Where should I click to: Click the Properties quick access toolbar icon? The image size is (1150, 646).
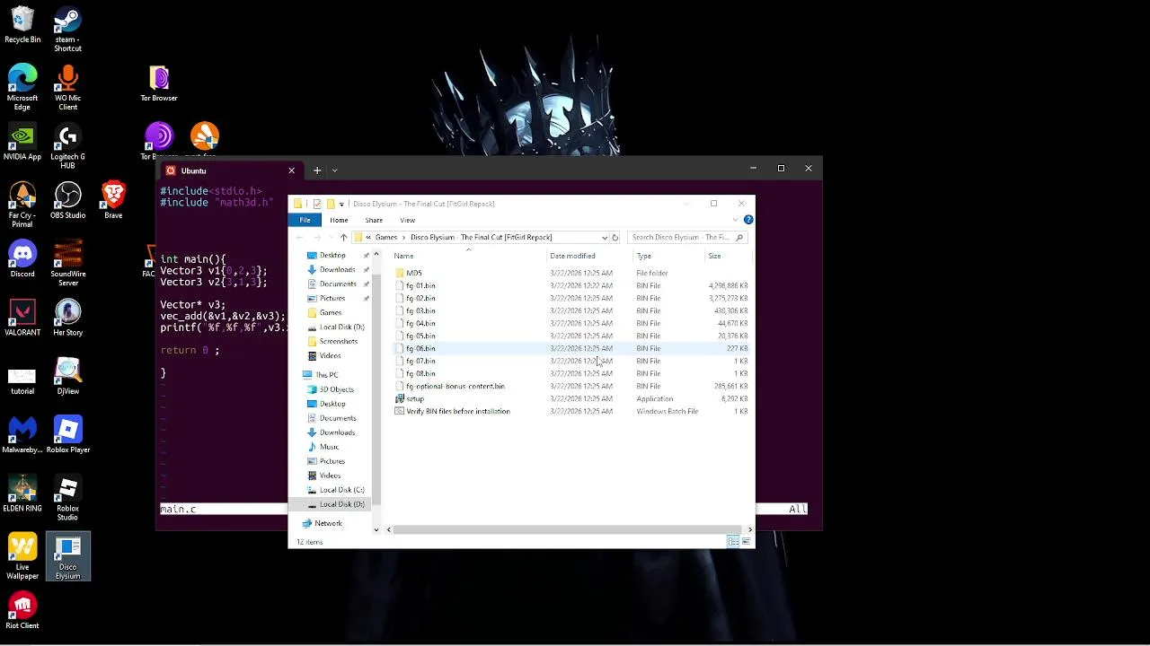tap(317, 204)
